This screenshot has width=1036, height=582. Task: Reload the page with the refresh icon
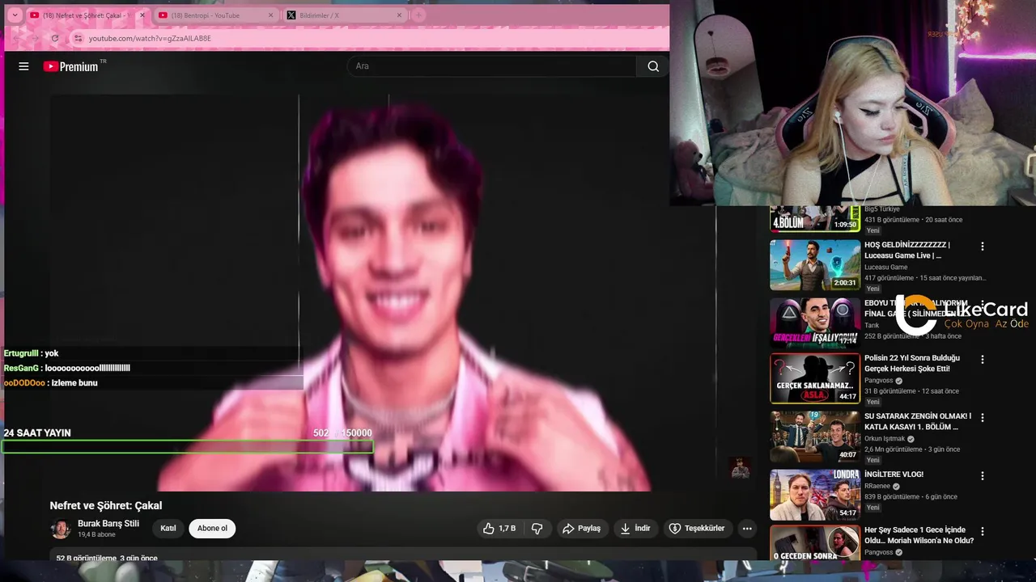point(55,38)
